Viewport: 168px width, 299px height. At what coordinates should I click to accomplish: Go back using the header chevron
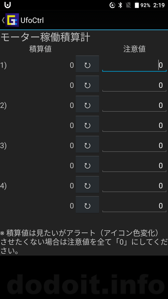point(3,20)
